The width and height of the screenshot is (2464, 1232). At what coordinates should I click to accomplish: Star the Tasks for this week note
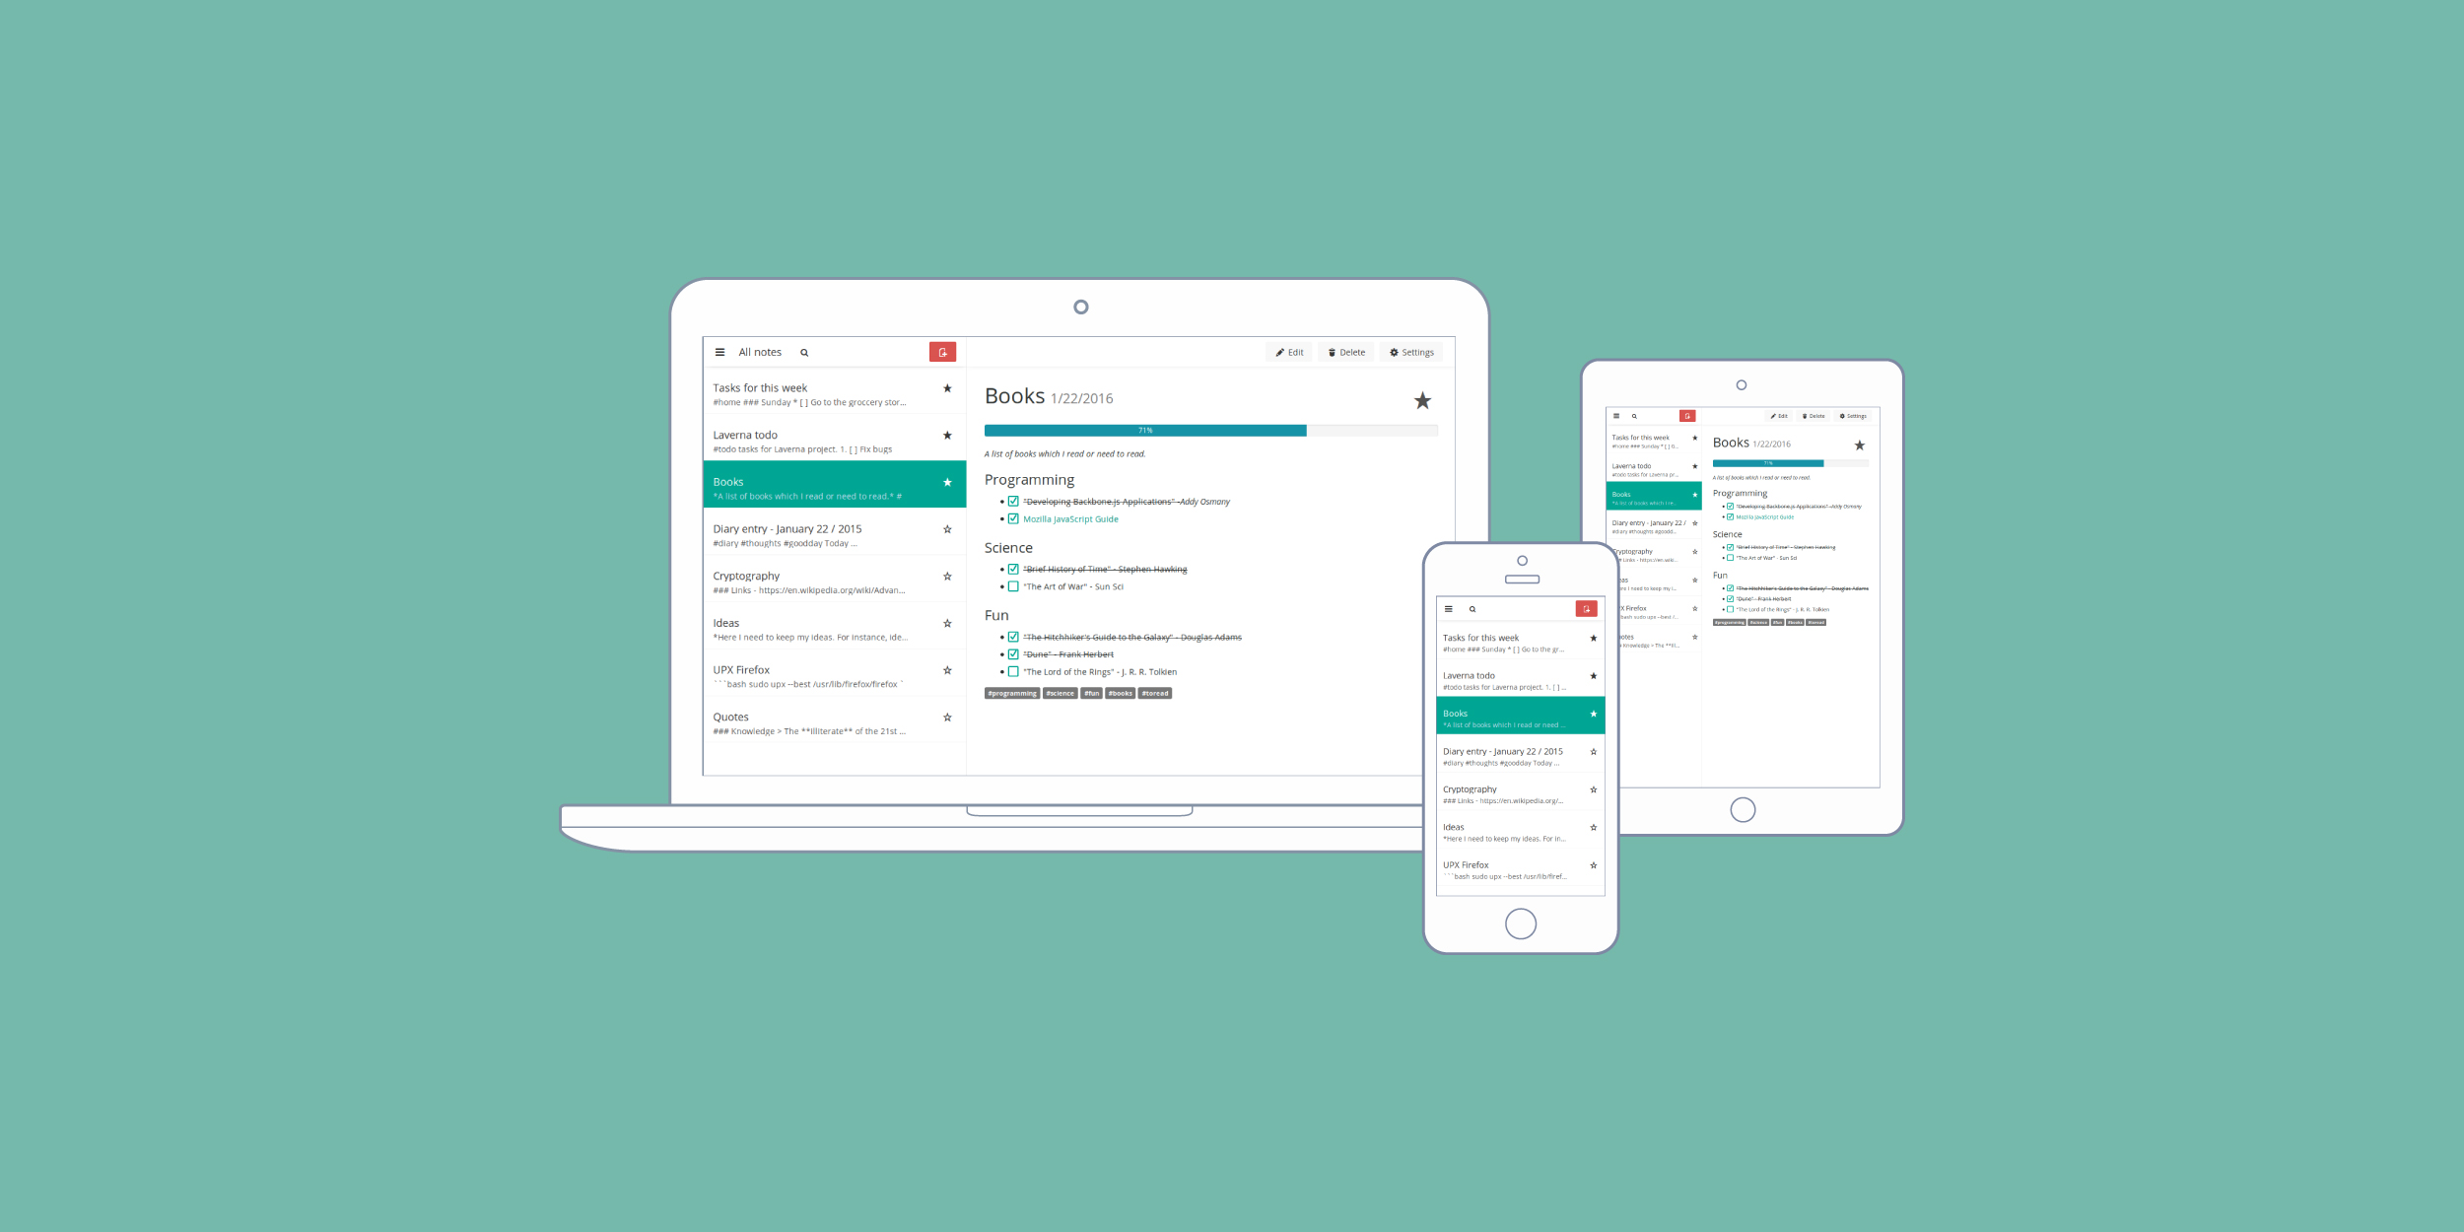coord(951,388)
